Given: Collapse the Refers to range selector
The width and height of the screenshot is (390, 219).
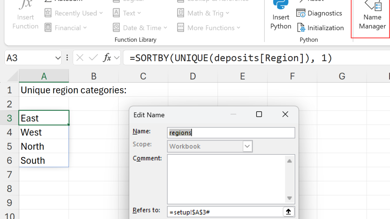Looking at the screenshot, I should pos(288,212).
